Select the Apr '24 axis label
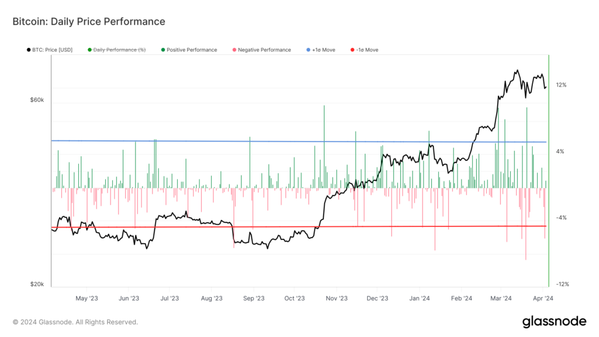 point(544,298)
